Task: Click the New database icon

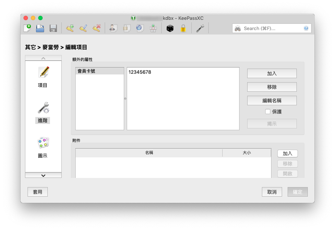Action: pyautogui.click(x=27, y=28)
